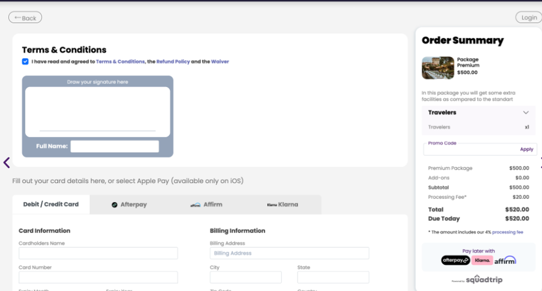Click the left purple chevron arrow
Viewport: 542px width, 291px height.
7,162
